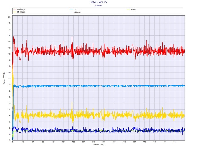Click the 64 seconds x-axis tick label
197x148 pixels.
click(x=33, y=142)
